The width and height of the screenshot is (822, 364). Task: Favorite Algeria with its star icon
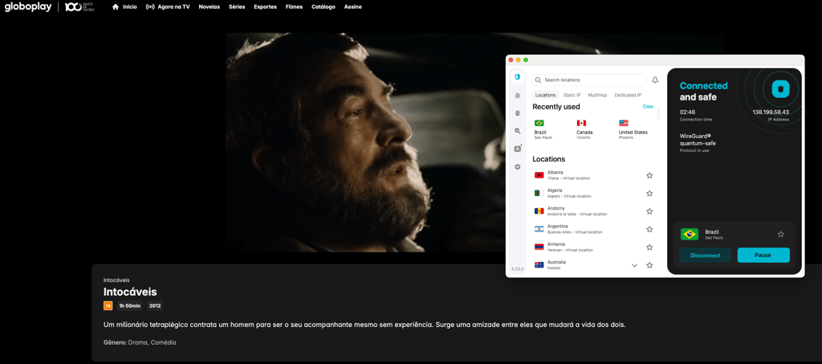pyautogui.click(x=649, y=194)
